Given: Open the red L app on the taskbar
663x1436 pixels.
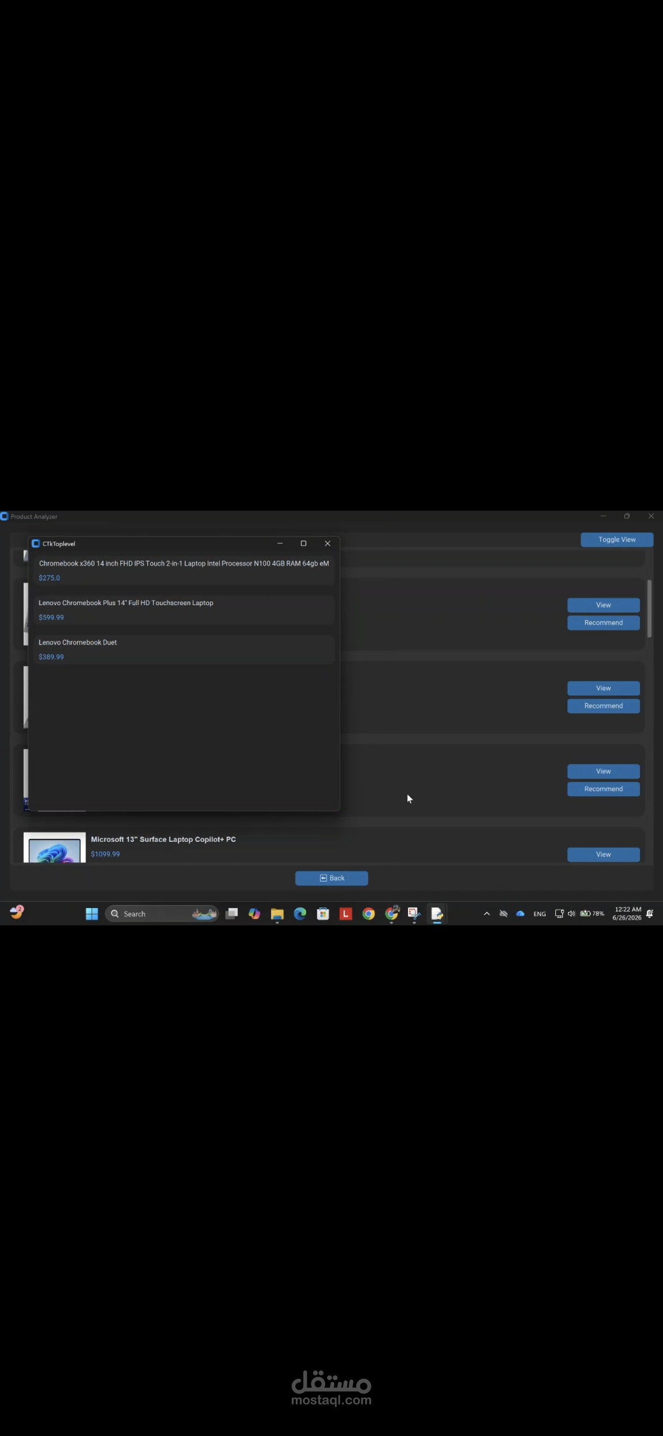Looking at the screenshot, I should (x=346, y=914).
